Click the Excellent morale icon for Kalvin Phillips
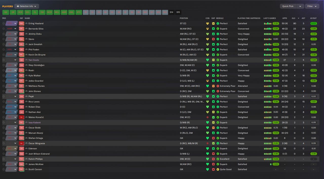The image size is (324, 179). [218, 159]
